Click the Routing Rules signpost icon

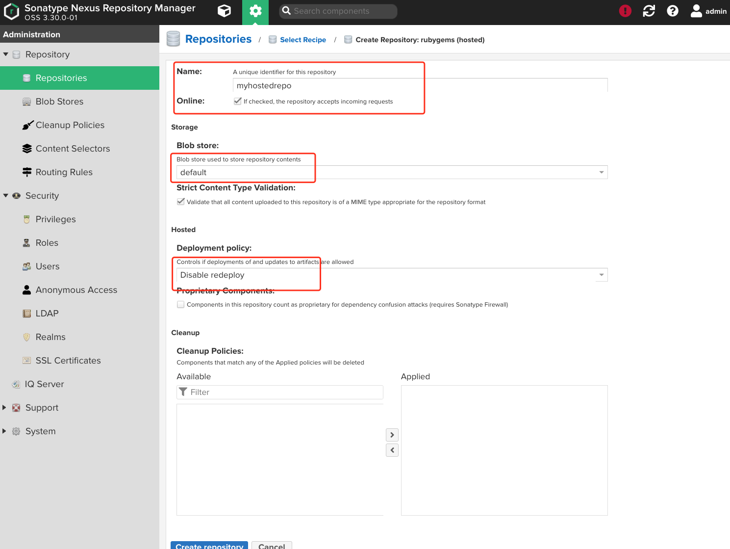click(27, 172)
